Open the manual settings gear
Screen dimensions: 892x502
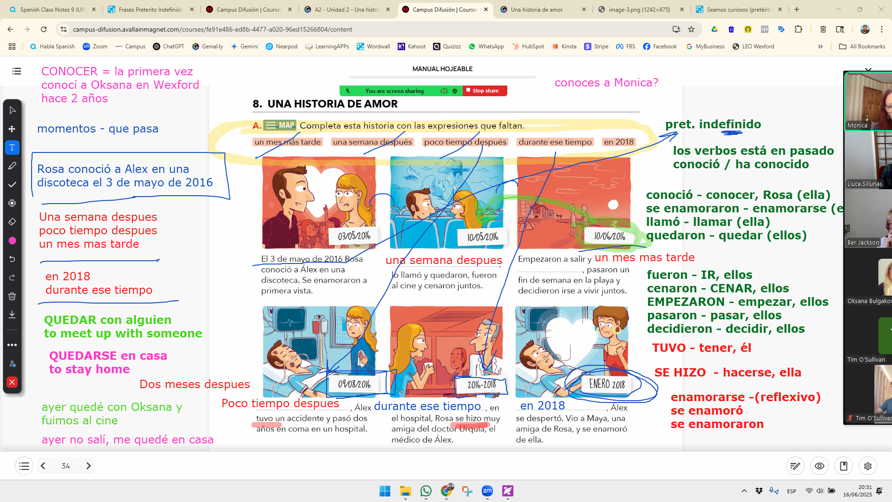coord(868,466)
